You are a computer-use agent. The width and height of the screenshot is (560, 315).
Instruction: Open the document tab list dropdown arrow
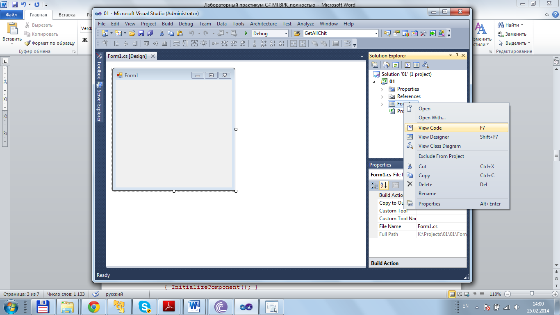coord(362,56)
